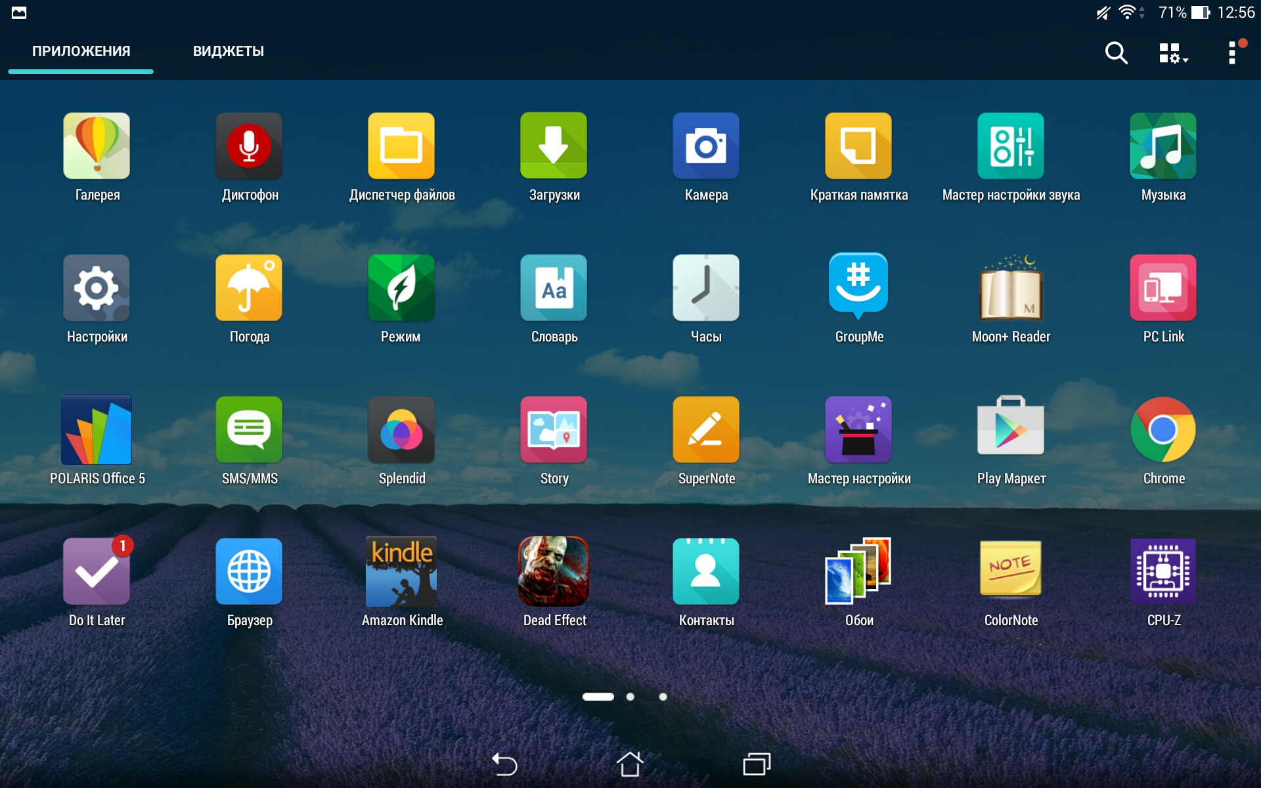
Task: Switch to the ПРИЛОЖЕНИЯ tab
Action: (x=81, y=51)
